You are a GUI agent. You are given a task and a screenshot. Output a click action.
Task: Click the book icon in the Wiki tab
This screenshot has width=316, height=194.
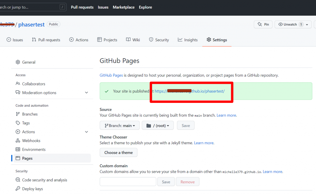coord(128,40)
